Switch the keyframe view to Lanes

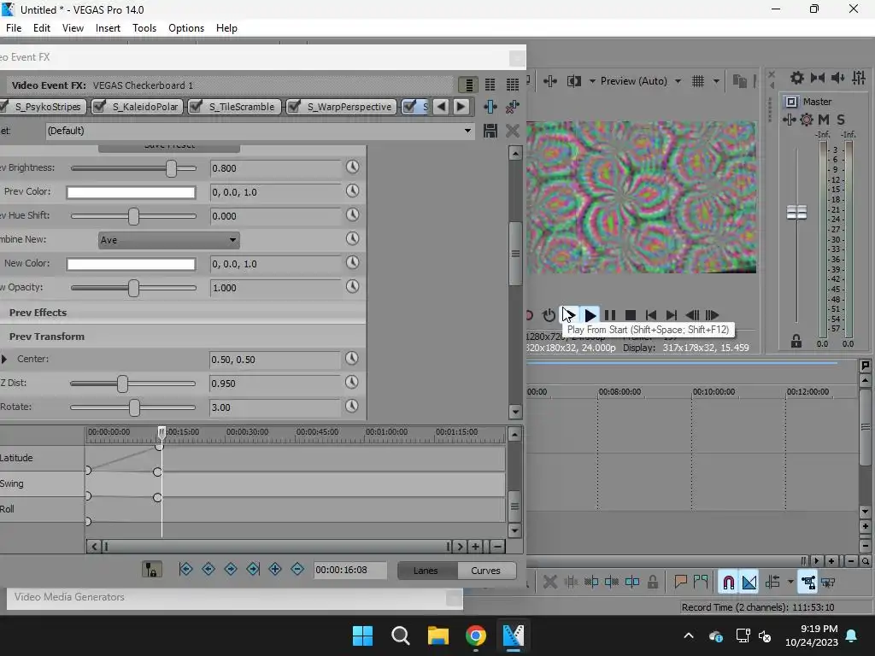coord(427,570)
